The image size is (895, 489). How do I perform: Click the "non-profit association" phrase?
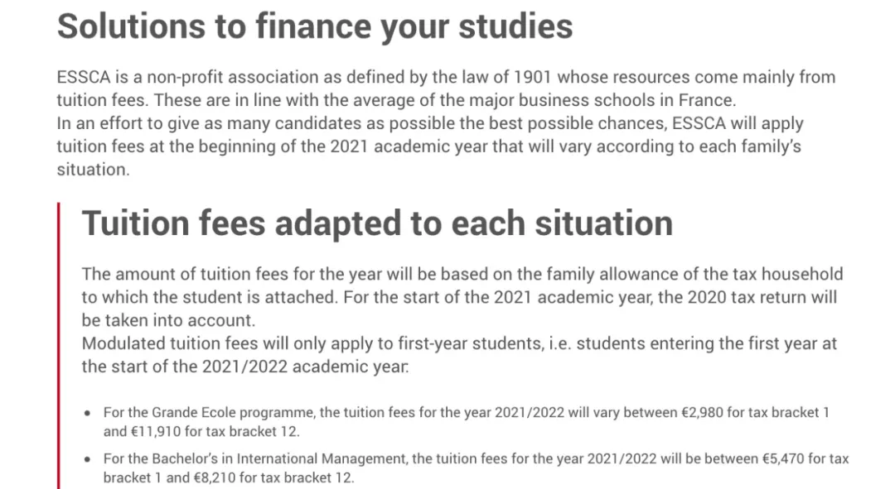point(229,78)
